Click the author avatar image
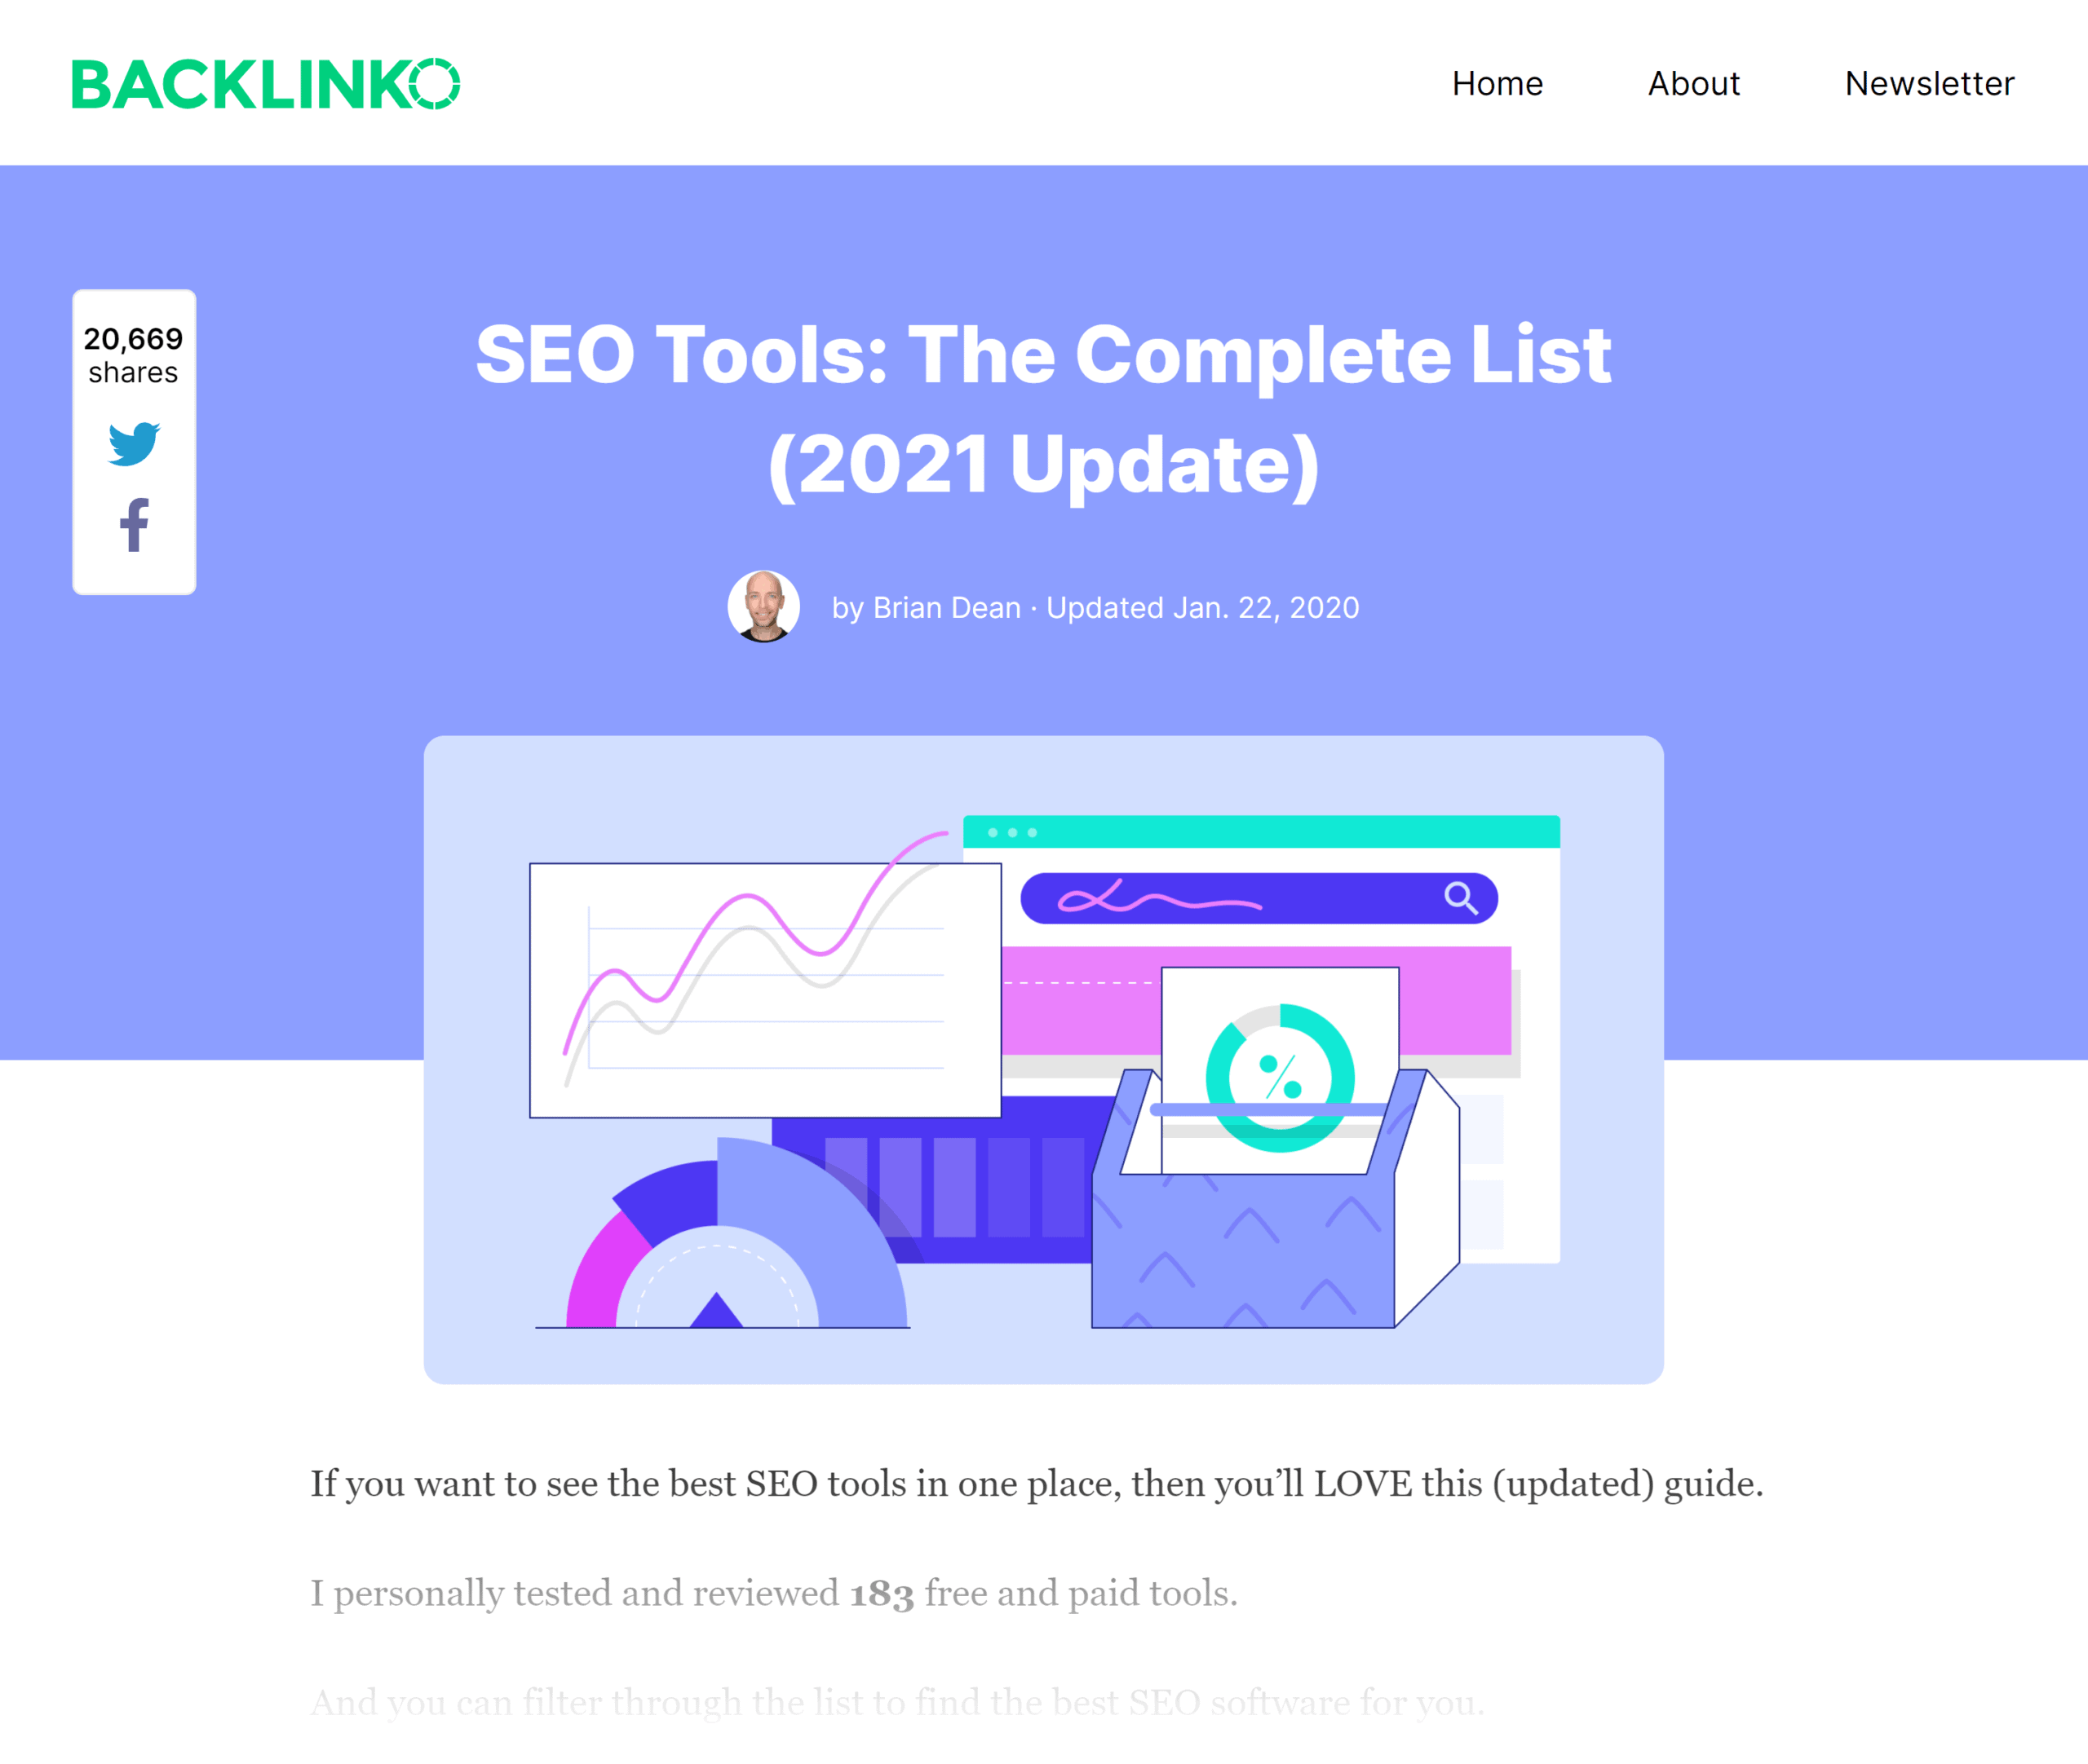The image size is (2088, 1764). point(761,606)
